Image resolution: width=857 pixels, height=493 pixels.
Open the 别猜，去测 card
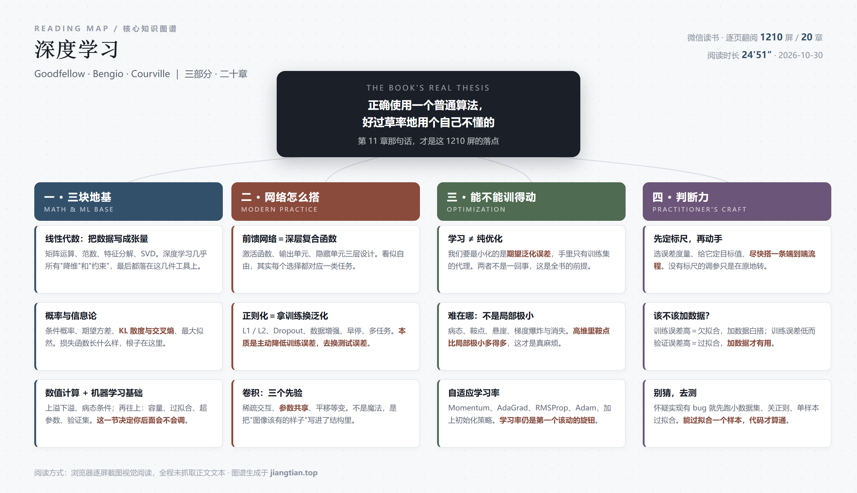(x=737, y=413)
